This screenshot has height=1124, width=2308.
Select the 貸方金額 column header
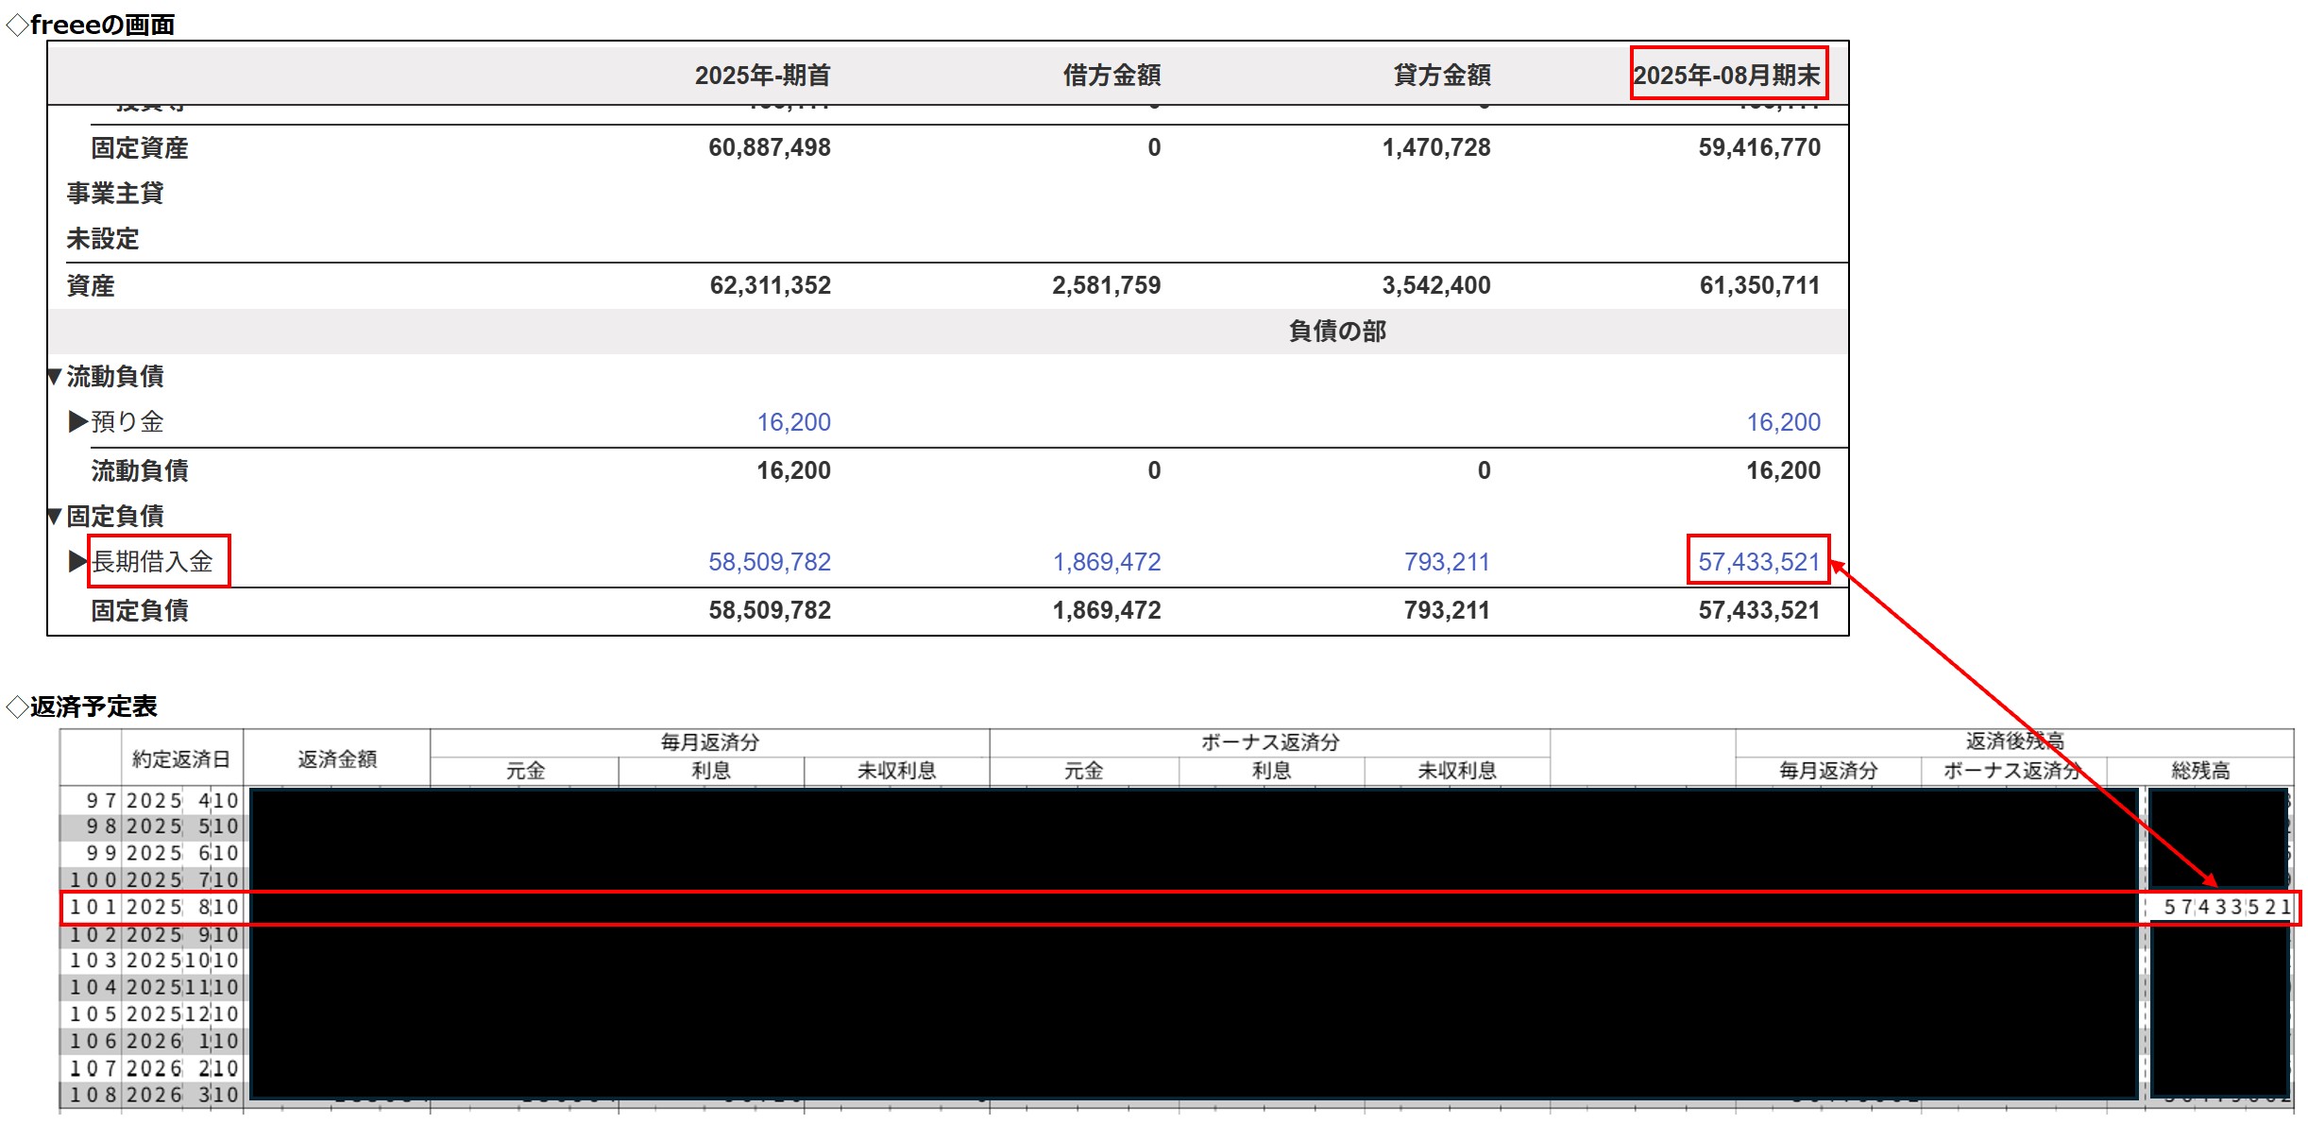[1442, 75]
